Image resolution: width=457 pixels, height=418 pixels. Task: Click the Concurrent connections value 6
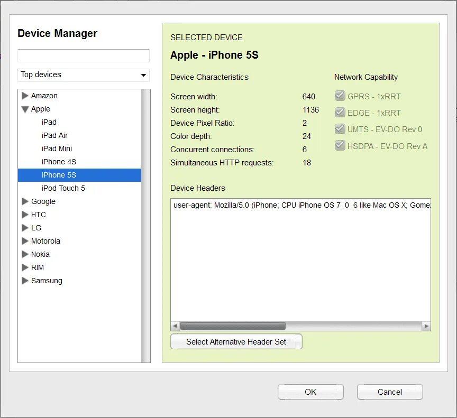point(305,150)
